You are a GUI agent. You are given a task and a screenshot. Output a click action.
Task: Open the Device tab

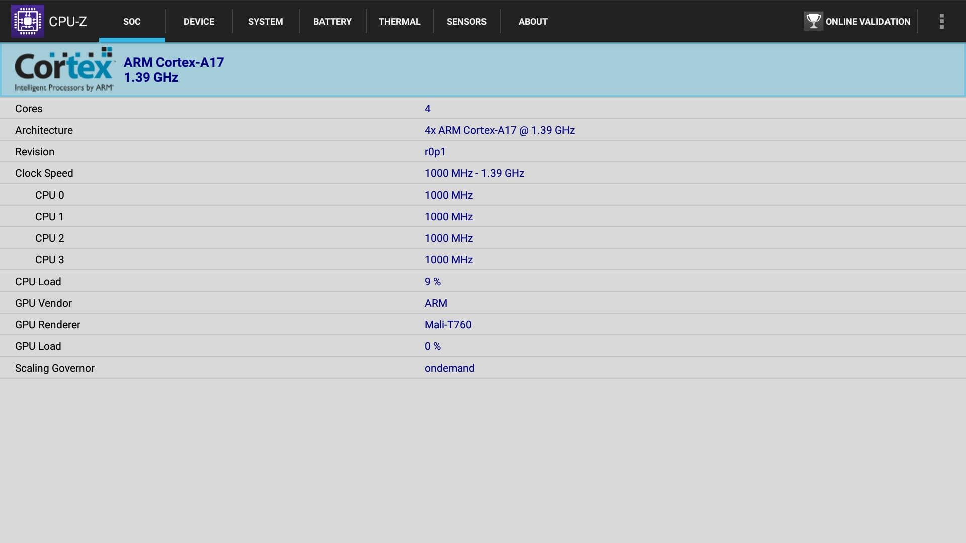pos(199,22)
